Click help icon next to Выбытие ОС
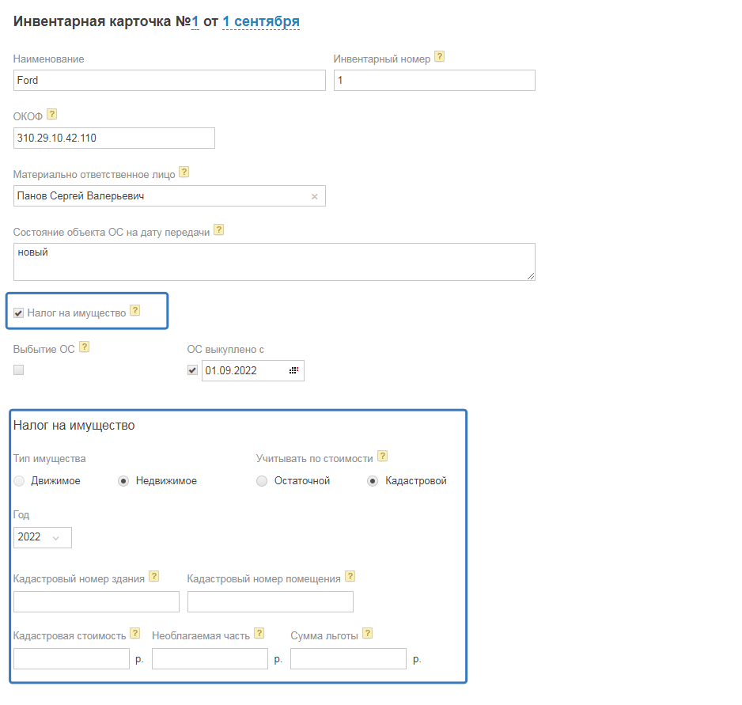742x705 pixels. pyautogui.click(x=85, y=347)
